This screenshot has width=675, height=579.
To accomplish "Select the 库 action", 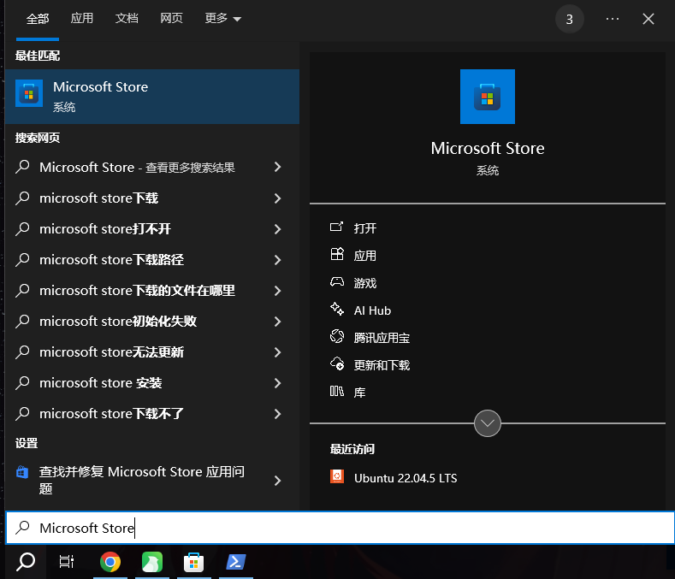I will click(359, 393).
